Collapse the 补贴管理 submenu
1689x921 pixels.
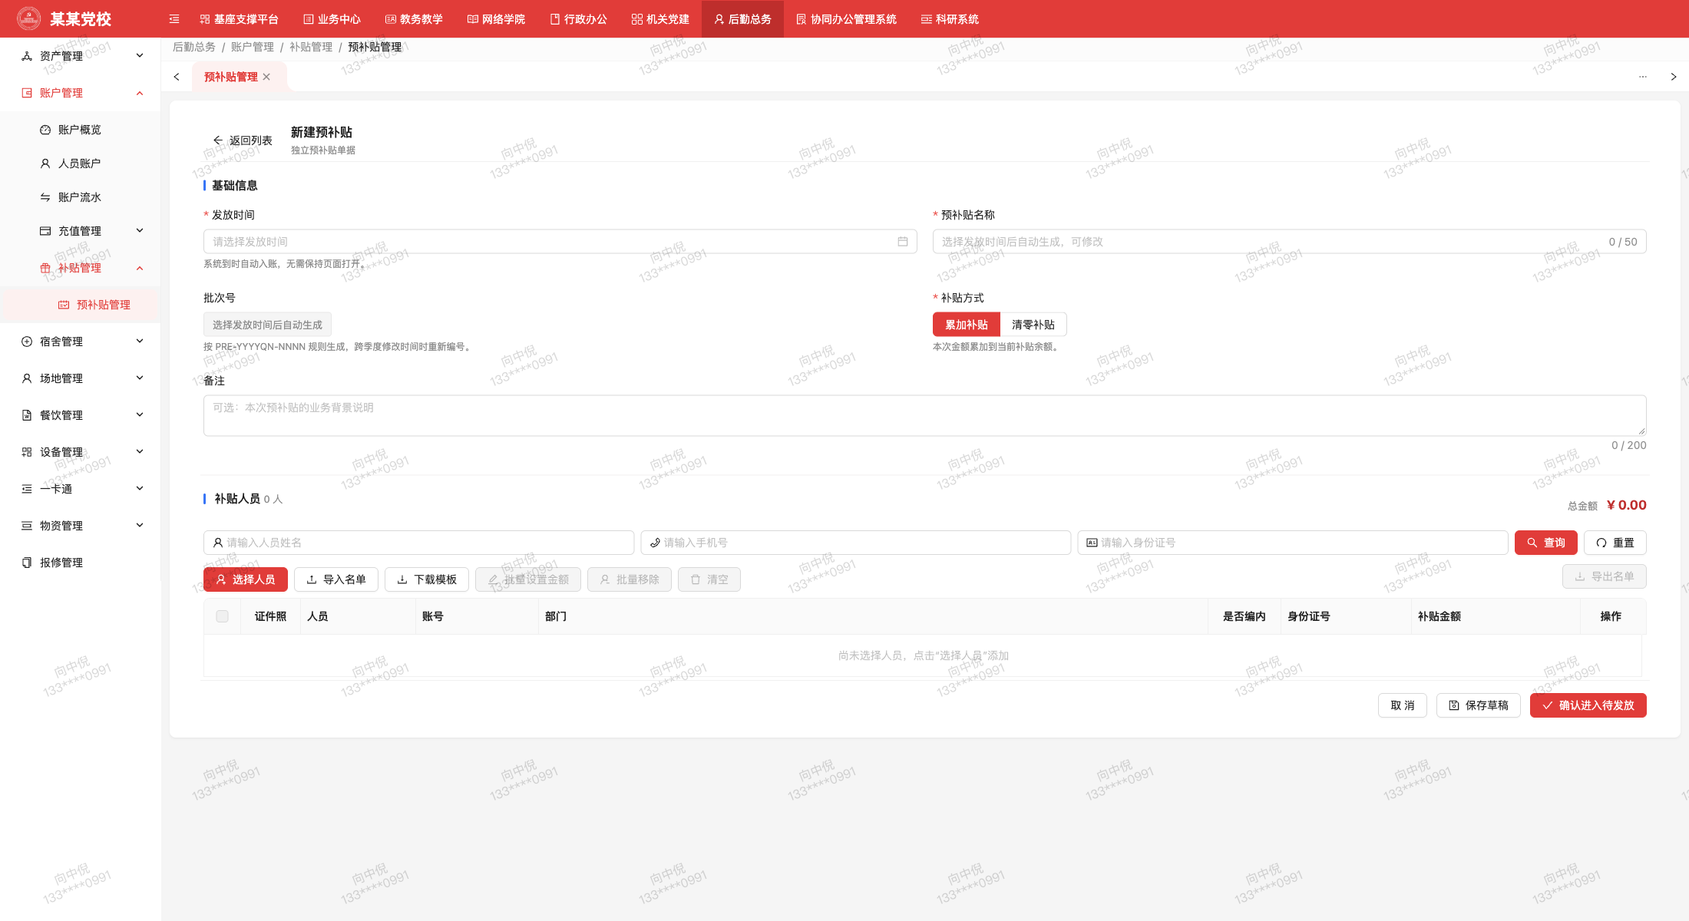80,268
